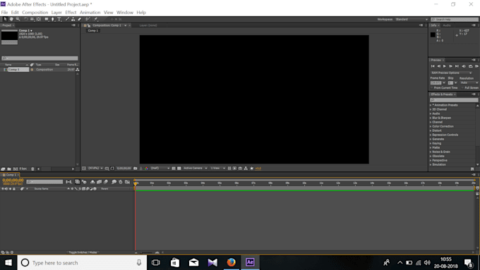Select the Eraser tool
The height and width of the screenshot is (270, 480).
click(79, 19)
